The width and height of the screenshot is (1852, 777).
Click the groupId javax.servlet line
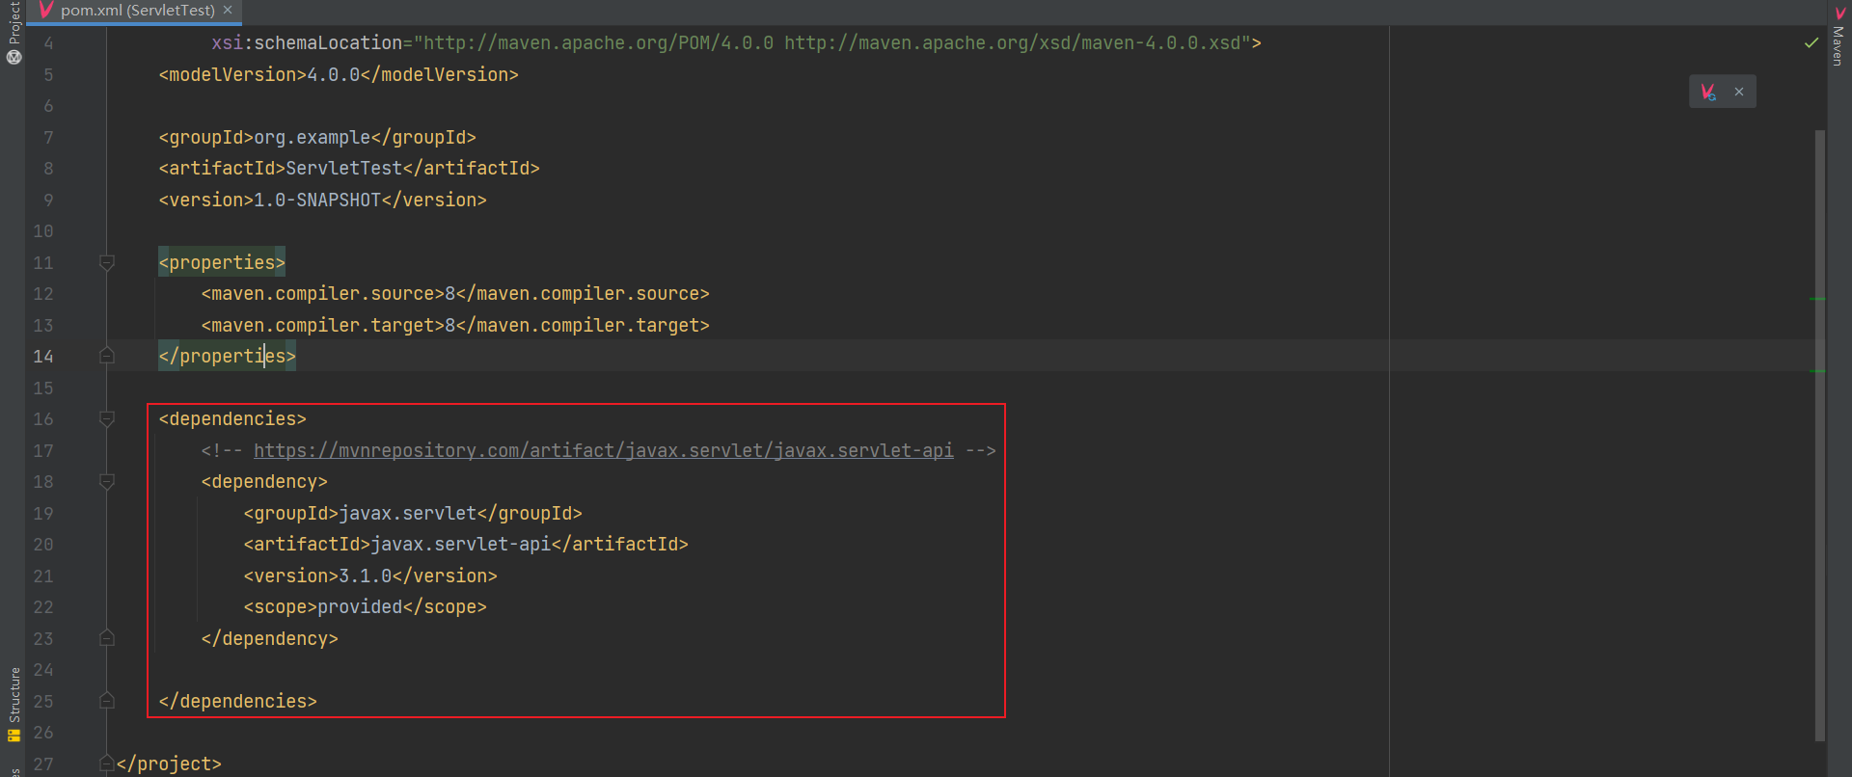pos(413,513)
